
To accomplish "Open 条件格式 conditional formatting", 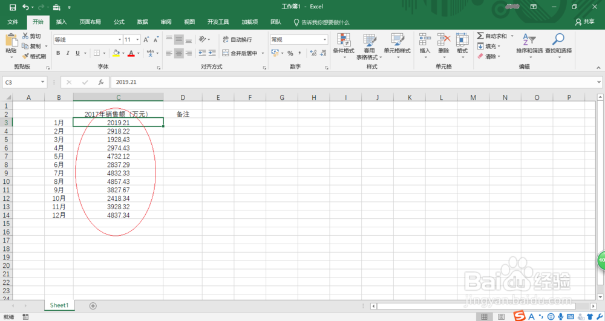I will point(344,45).
